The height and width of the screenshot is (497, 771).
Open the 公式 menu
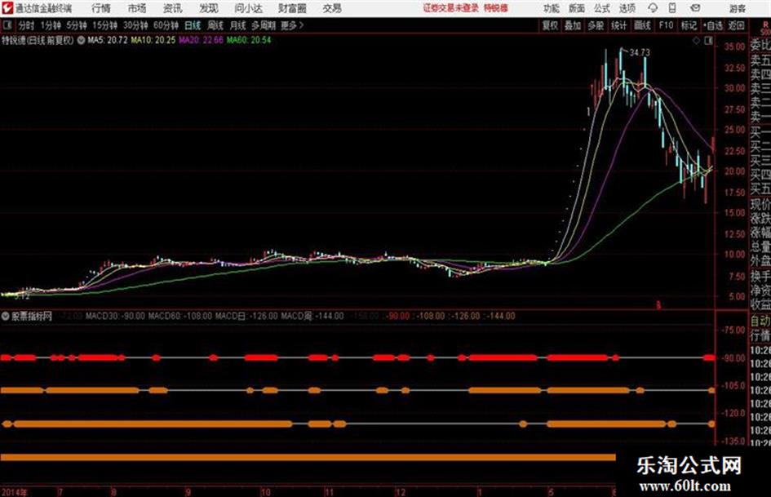(602, 8)
